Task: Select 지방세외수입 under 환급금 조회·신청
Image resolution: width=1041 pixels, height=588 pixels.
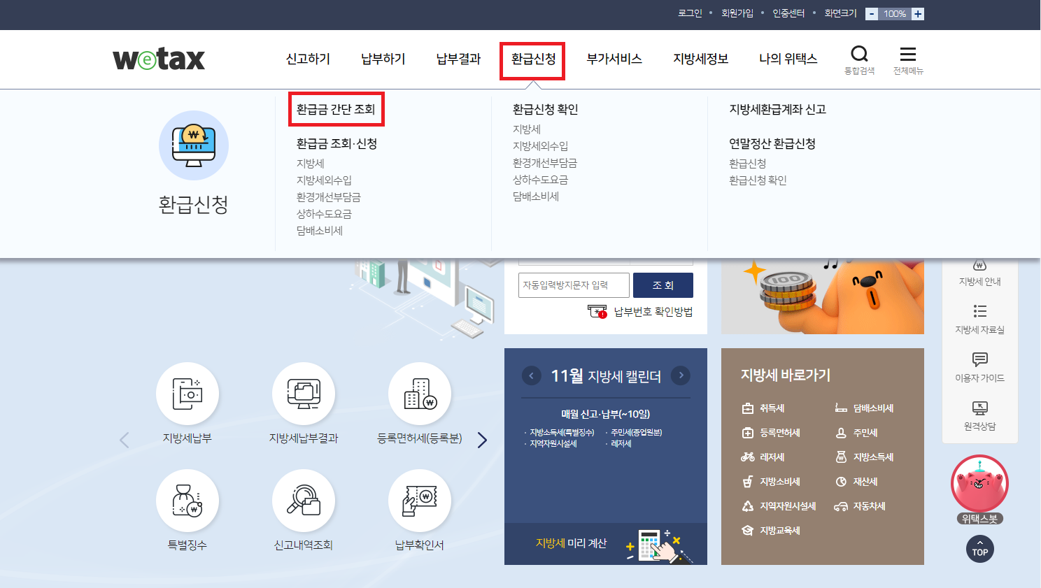Action: [x=324, y=180]
